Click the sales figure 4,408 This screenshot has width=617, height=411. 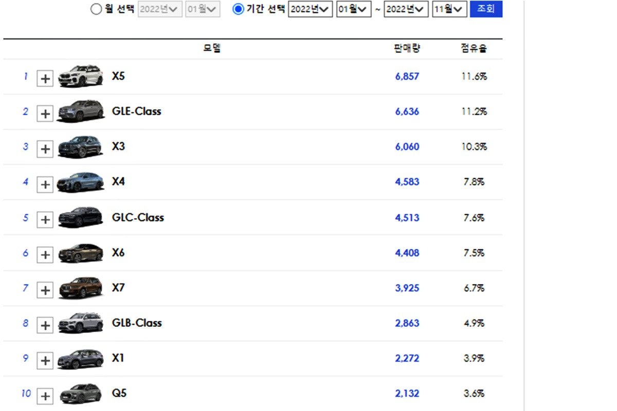click(x=407, y=253)
